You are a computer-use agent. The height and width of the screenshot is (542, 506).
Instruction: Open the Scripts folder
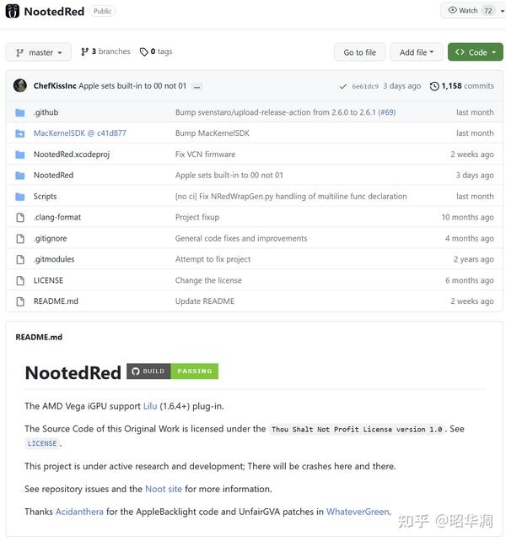pyautogui.click(x=46, y=196)
